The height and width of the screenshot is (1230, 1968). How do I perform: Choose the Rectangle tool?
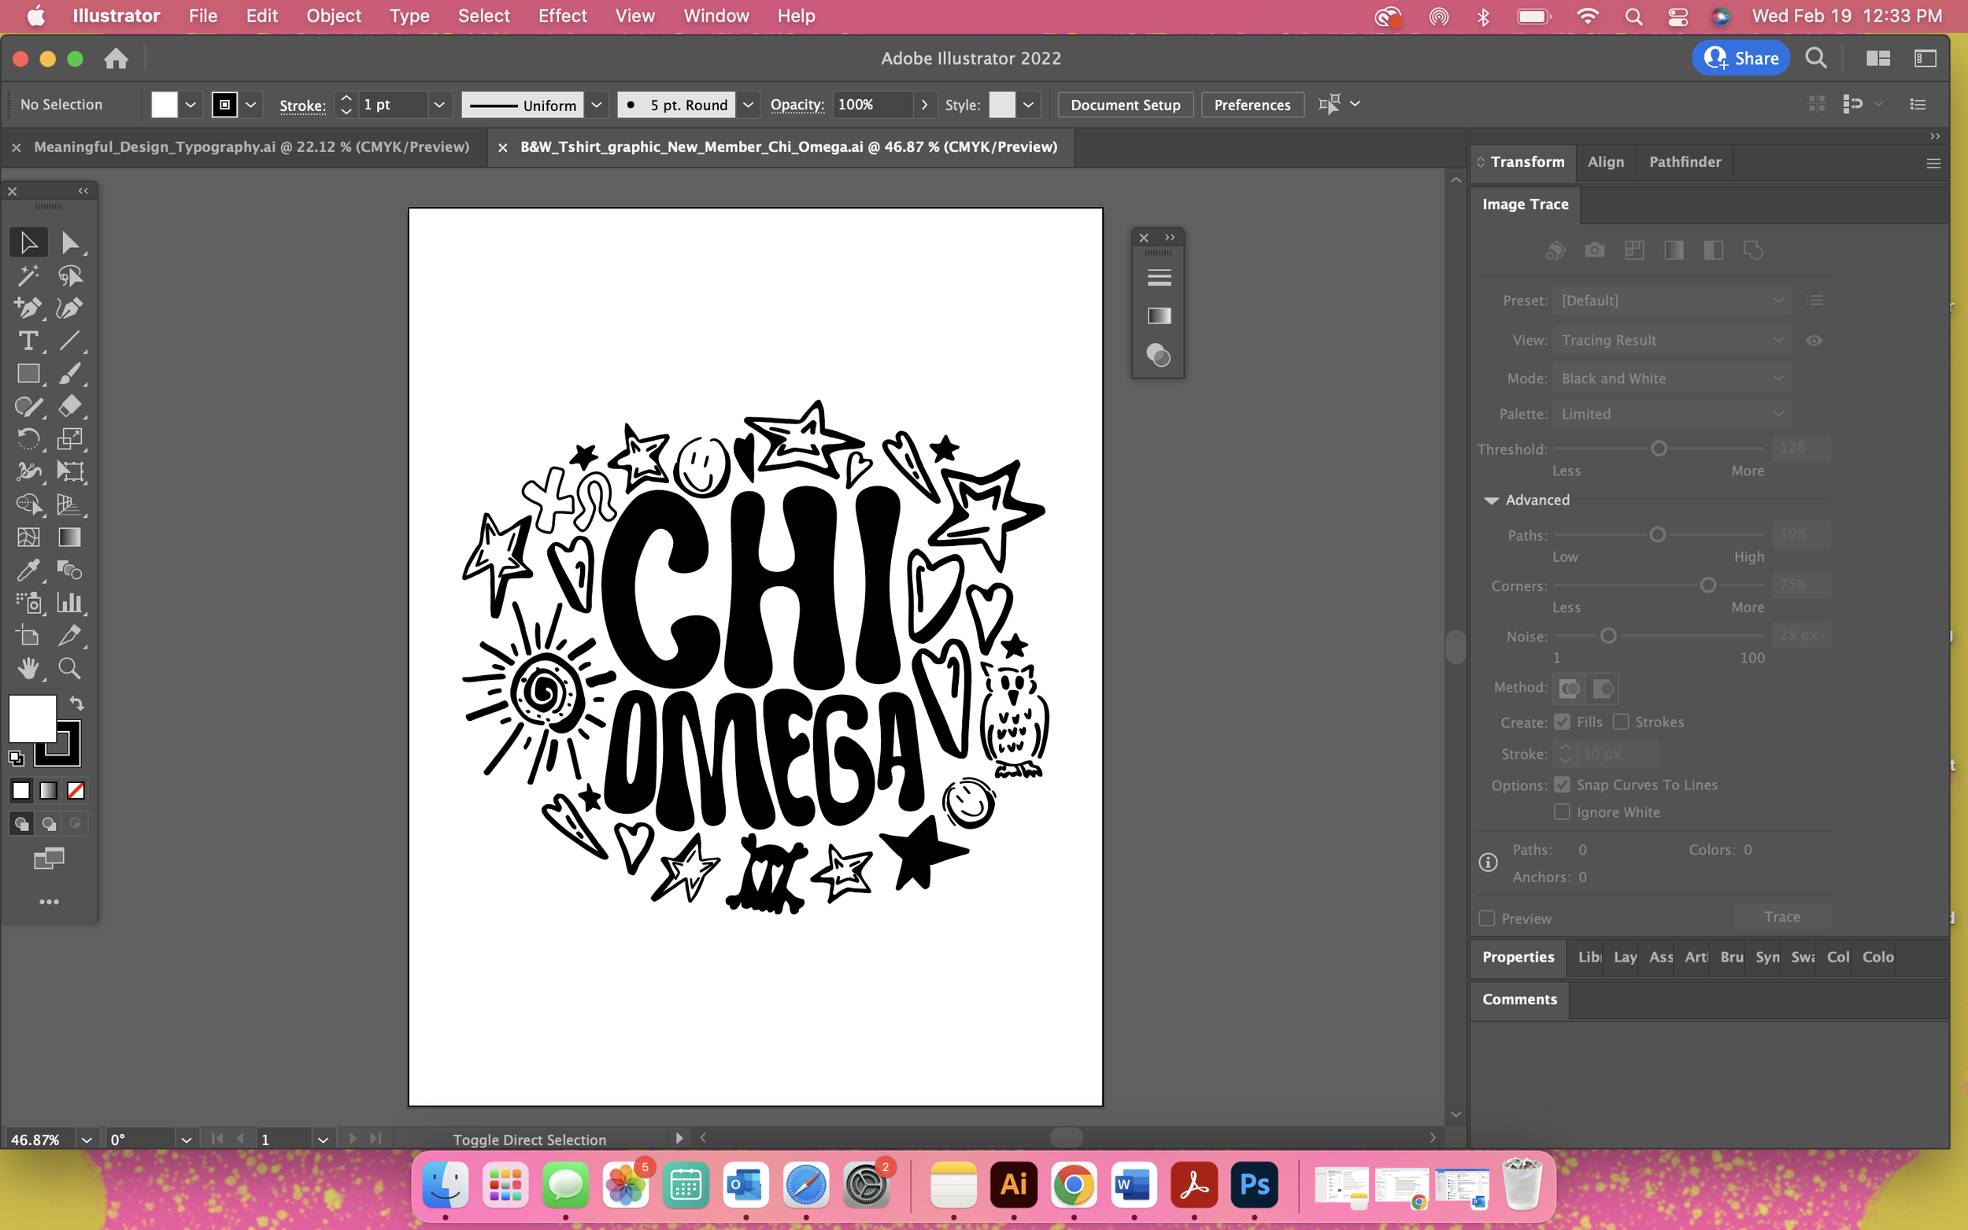(x=28, y=373)
